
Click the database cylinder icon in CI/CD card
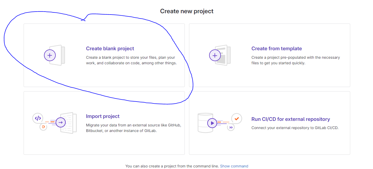point(203,122)
